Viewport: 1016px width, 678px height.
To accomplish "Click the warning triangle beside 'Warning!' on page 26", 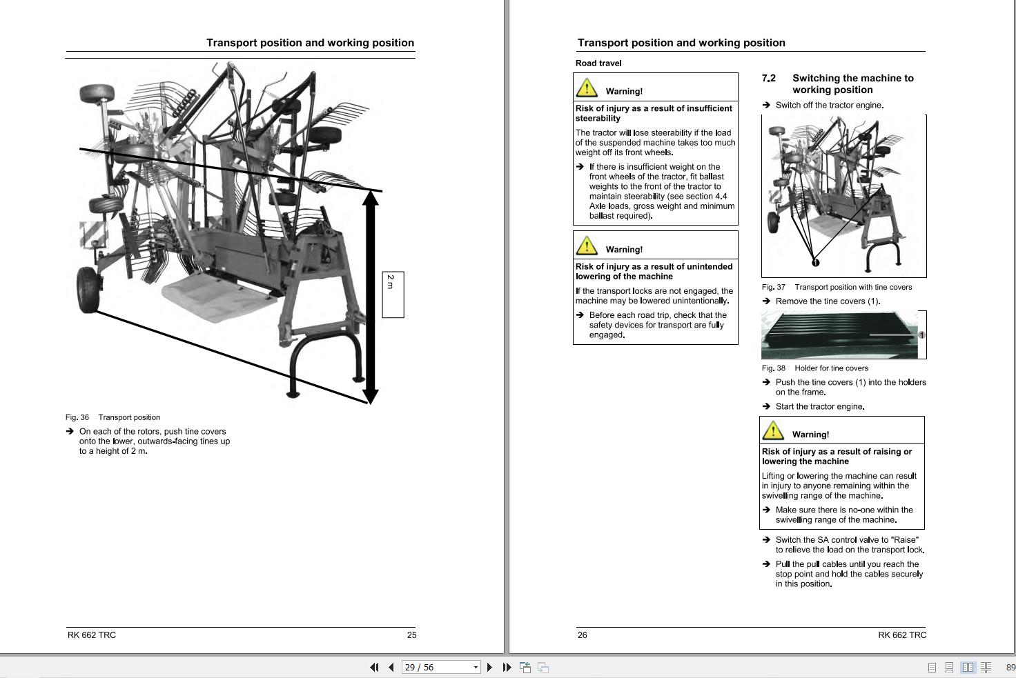I will 586,87.
